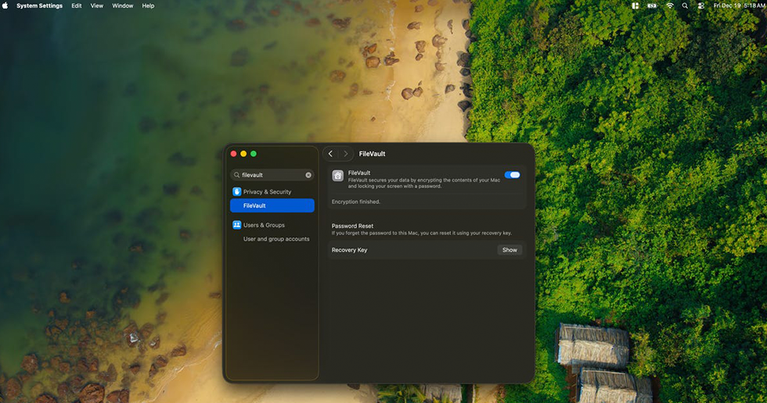Image resolution: width=767 pixels, height=403 pixels.
Task: Open Control Center in the menu bar
Action: click(700, 5)
